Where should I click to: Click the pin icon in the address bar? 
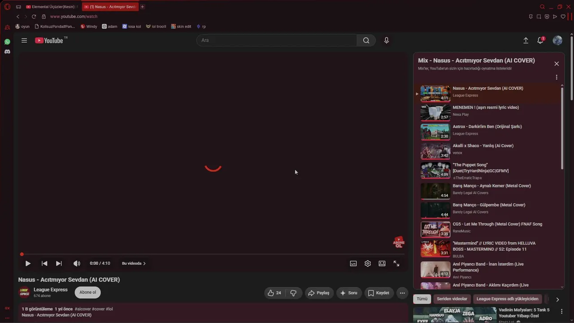tap(531, 17)
